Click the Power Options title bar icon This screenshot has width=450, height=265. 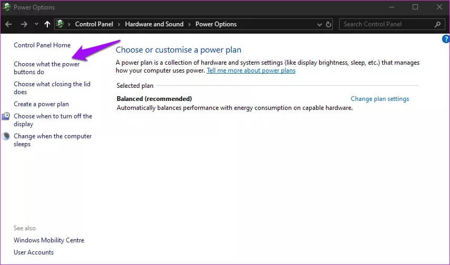[7, 7]
